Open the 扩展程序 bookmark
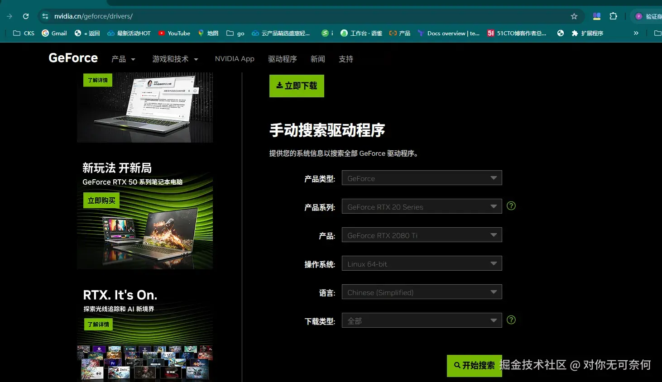 click(588, 33)
